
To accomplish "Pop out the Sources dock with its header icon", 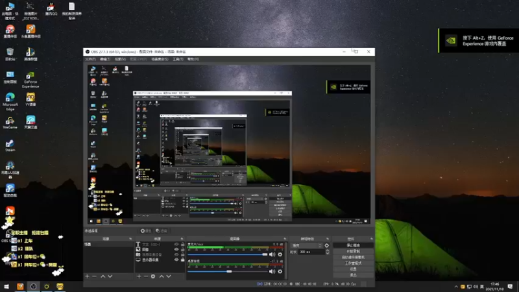I will pyautogui.click(x=182, y=239).
